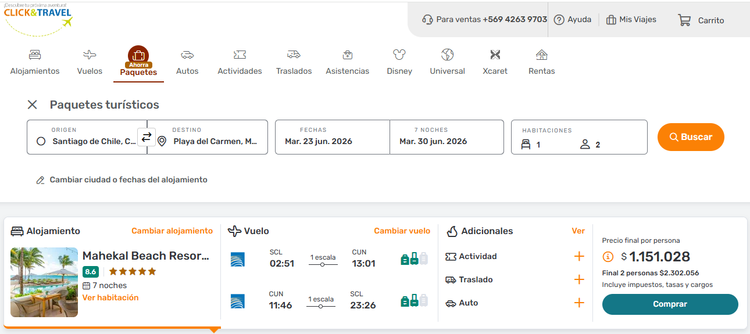This screenshot has width=750, height=334.
Task: Click the Click&Travel logo
Action: pyautogui.click(x=38, y=17)
